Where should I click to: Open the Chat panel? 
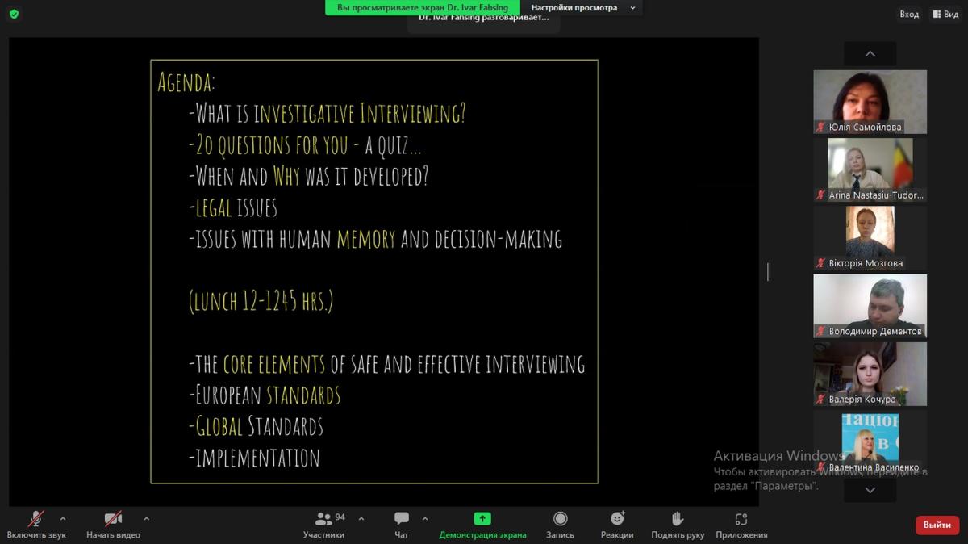click(x=401, y=519)
